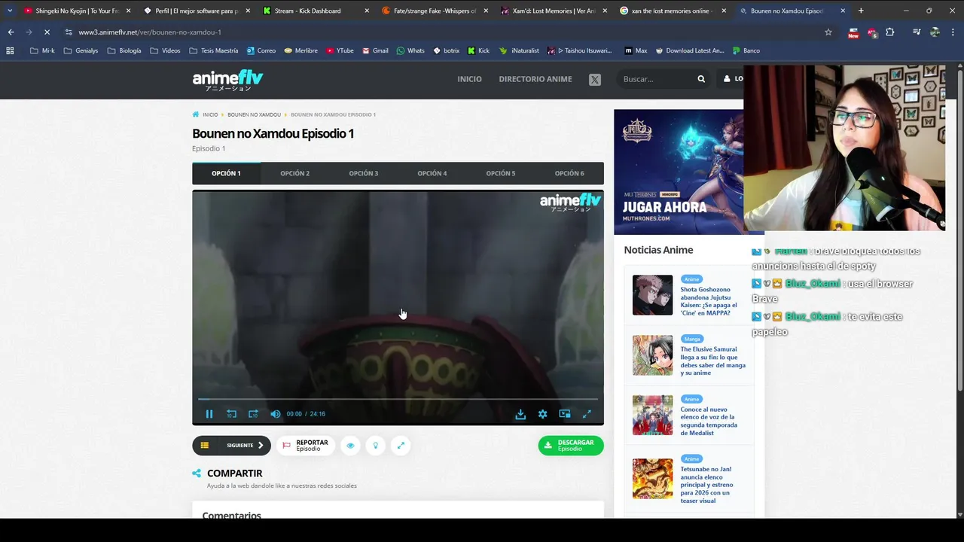This screenshot has width=964, height=542.
Task: Open Tetsunabe no Jan news article
Action: click(x=706, y=485)
